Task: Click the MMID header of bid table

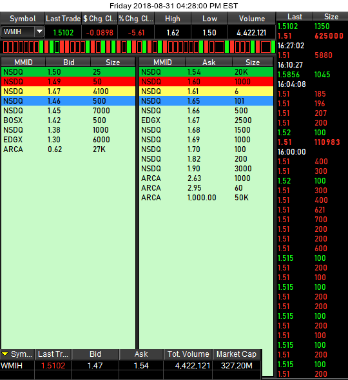Action: point(23,62)
